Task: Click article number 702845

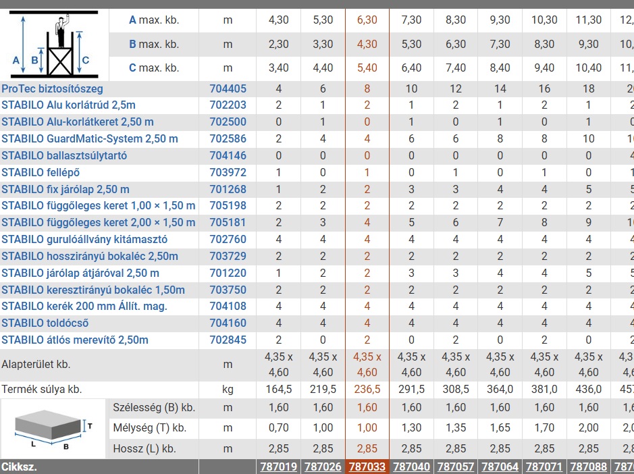Action: 228,340
